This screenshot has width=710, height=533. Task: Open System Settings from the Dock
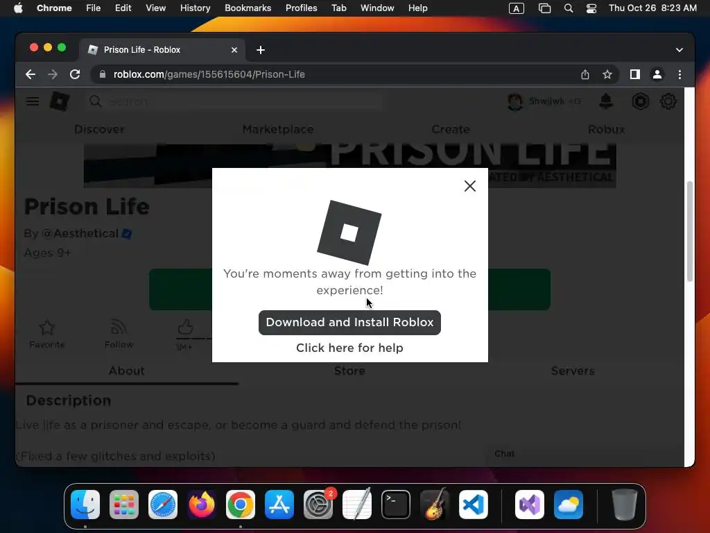pyautogui.click(x=318, y=504)
